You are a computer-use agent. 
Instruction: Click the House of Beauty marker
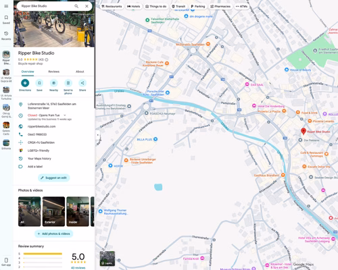(x=287, y=70)
